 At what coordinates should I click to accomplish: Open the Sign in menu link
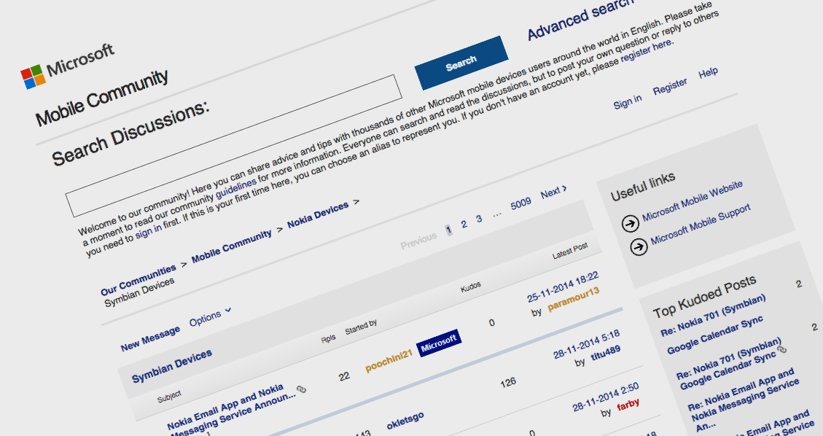point(628,102)
